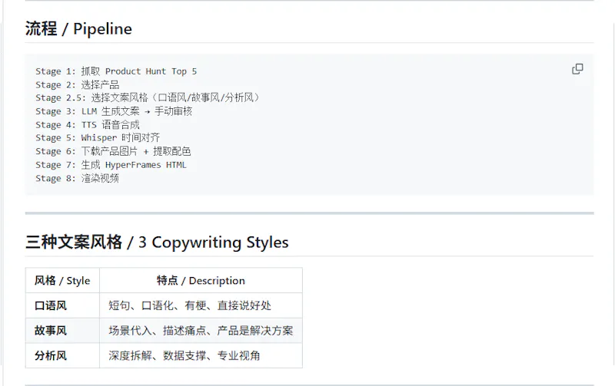615x386 pixels.
Task: Select the 故事风 table cell
Action: click(x=62, y=331)
